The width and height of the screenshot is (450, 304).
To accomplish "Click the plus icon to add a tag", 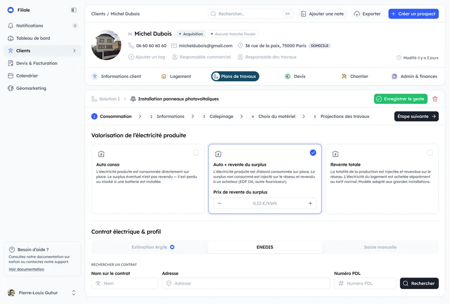I will (131, 57).
